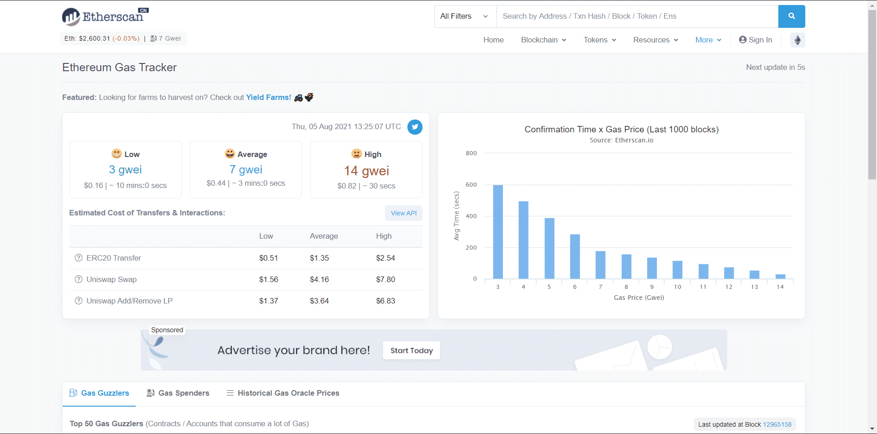Screen dimensions: 877x434
Task: Click the Gas Spenders tab icon
Action: [x=150, y=393]
